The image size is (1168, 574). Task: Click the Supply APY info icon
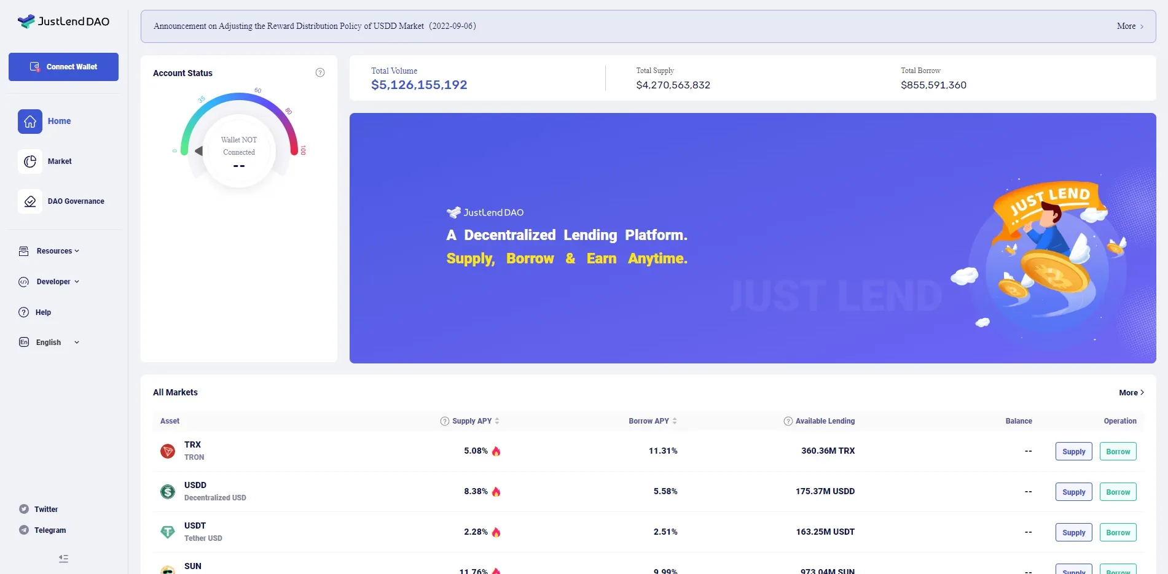pyautogui.click(x=444, y=421)
